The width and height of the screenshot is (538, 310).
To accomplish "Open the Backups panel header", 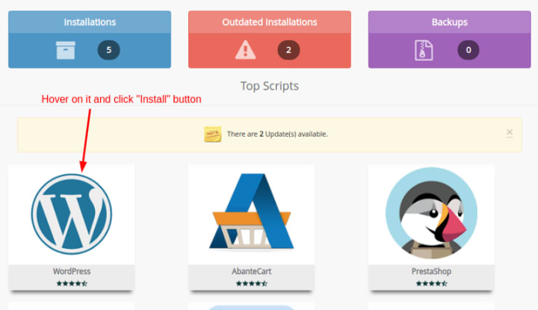I will point(450,22).
